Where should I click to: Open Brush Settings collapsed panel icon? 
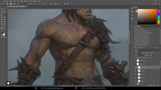(x=132, y=8)
